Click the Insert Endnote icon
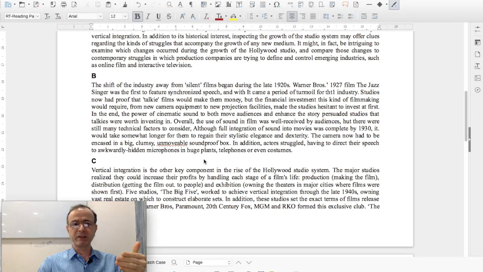The image size is (483, 272). click(x=311, y=5)
